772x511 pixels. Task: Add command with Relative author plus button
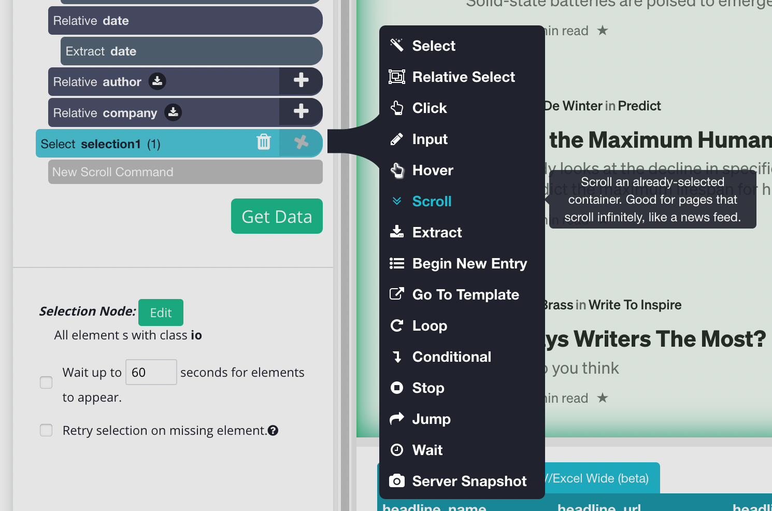tap(301, 80)
